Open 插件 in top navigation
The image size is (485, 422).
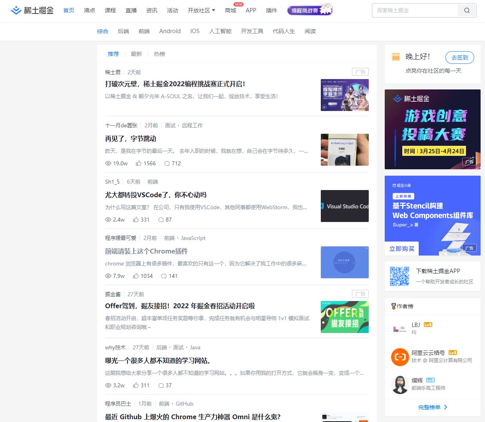click(272, 10)
